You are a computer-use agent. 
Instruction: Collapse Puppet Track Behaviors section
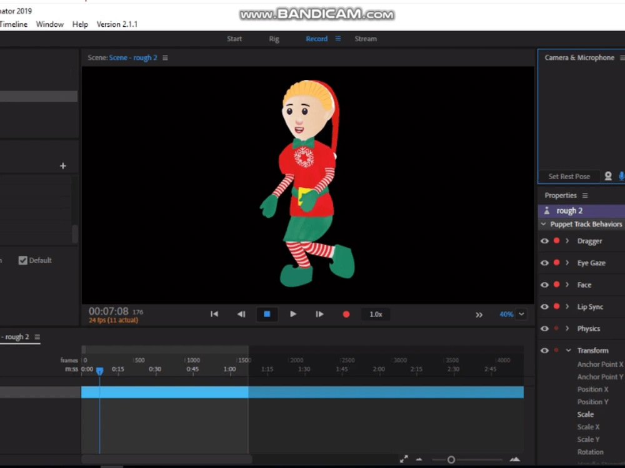[x=543, y=224]
